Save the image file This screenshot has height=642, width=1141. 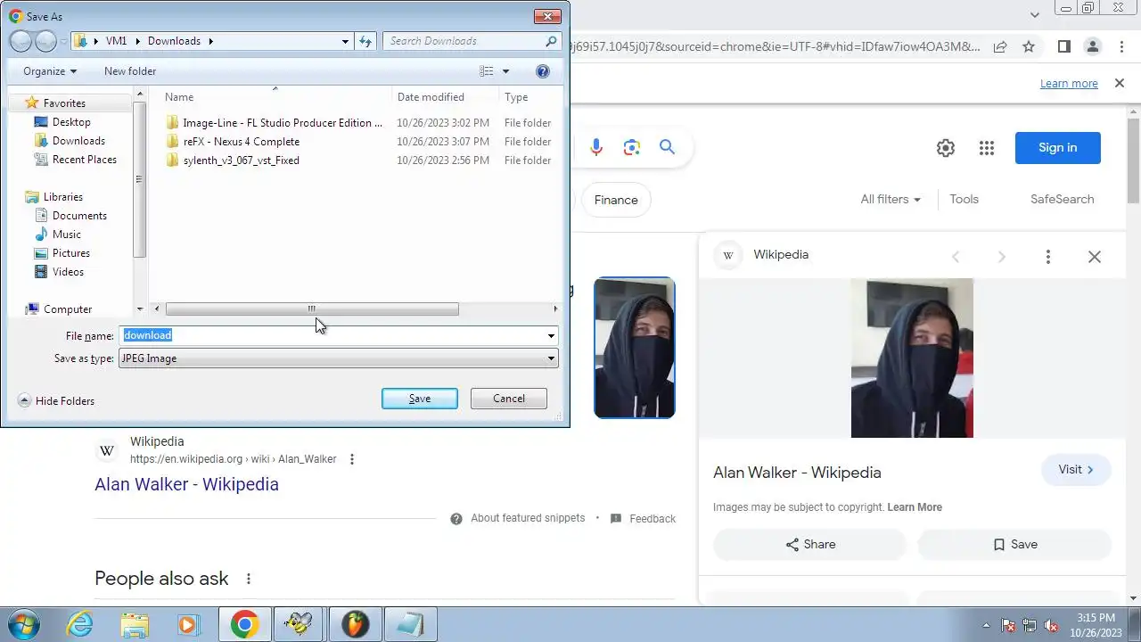pos(420,399)
